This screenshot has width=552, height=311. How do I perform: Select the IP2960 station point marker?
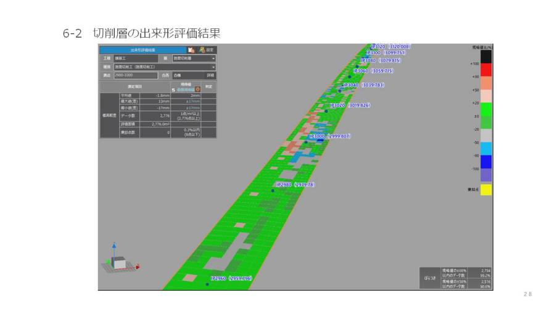point(207,284)
